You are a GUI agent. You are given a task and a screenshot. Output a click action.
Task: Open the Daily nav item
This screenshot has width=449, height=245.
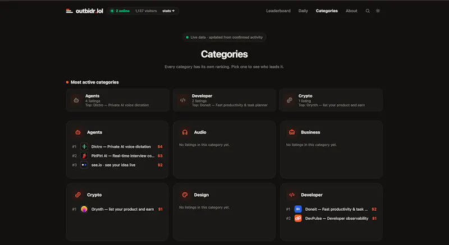[x=303, y=11]
